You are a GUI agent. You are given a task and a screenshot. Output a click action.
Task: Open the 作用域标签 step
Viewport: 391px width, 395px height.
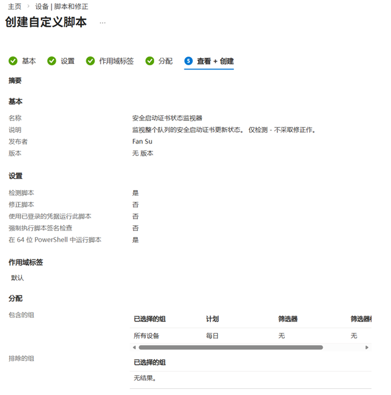[x=116, y=61]
